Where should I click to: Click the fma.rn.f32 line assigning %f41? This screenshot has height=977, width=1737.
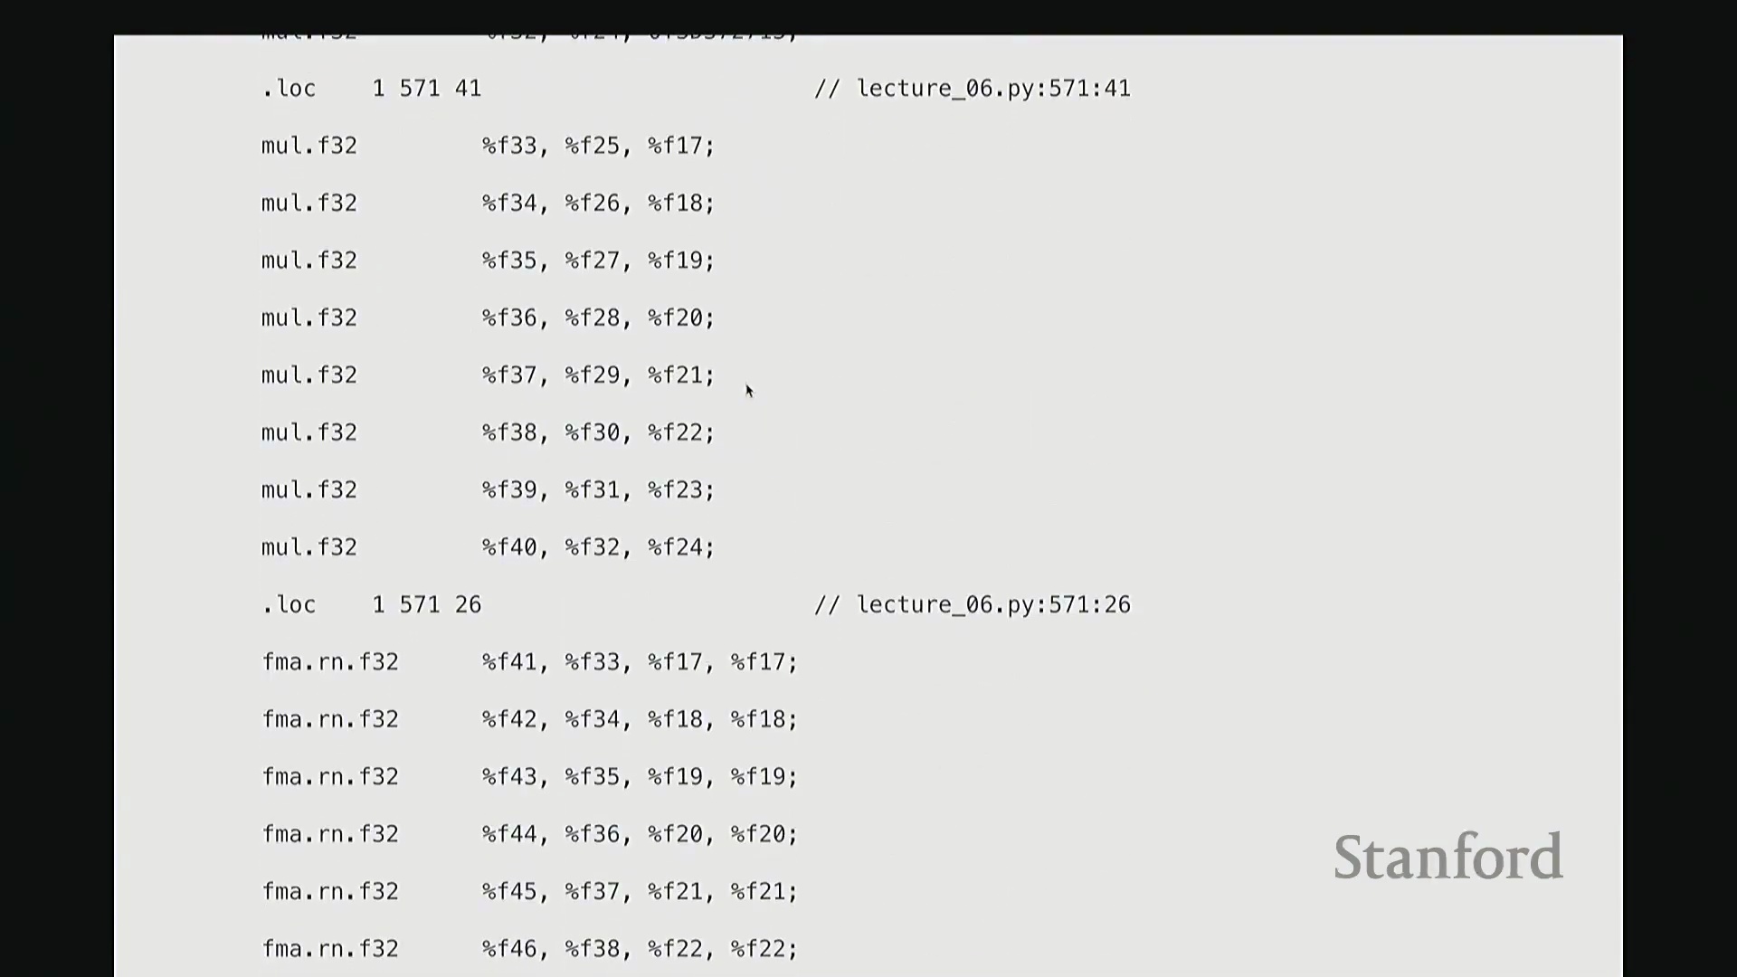point(529,663)
